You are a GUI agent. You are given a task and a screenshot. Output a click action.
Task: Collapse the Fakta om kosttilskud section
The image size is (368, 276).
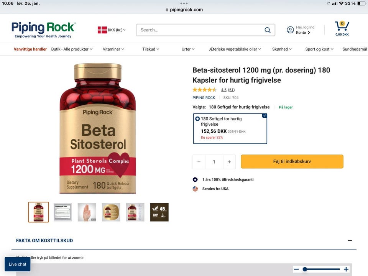350,241
